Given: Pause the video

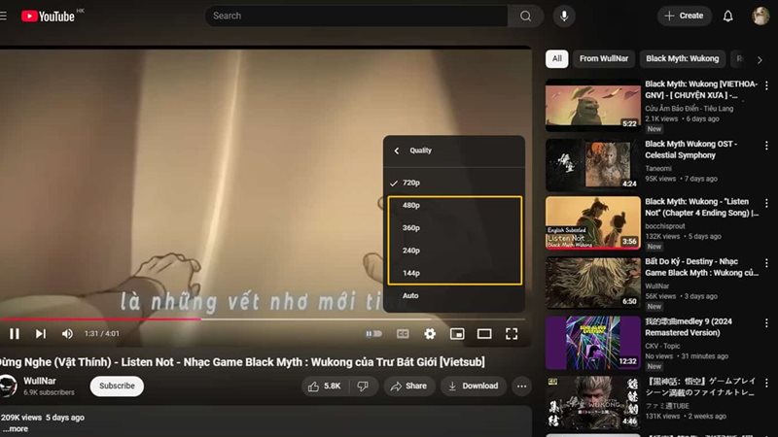Looking at the screenshot, I should point(15,333).
